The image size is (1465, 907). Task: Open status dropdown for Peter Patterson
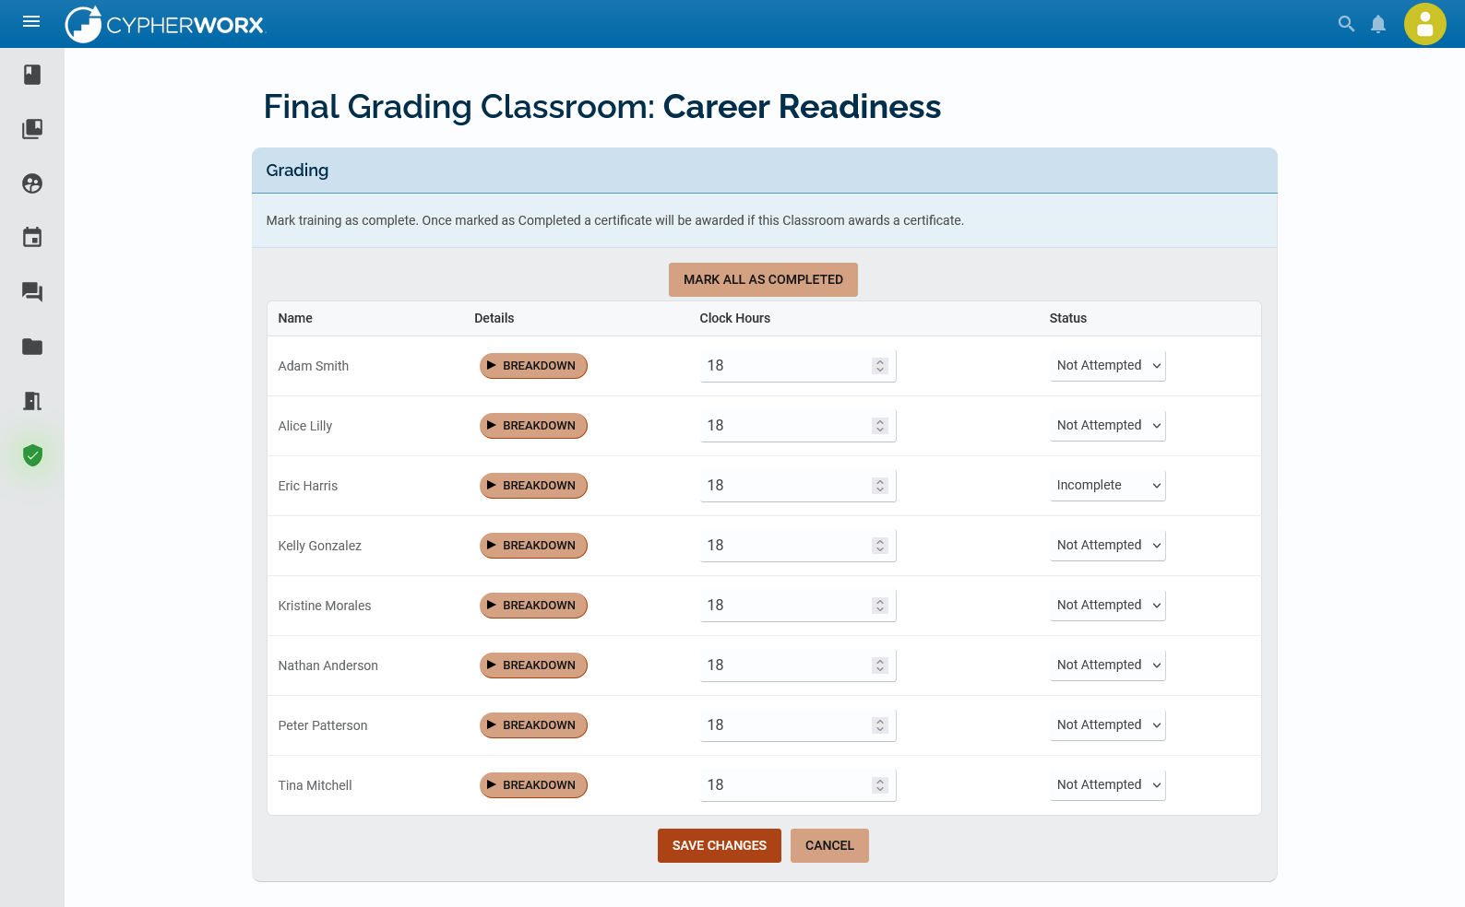[x=1108, y=725]
